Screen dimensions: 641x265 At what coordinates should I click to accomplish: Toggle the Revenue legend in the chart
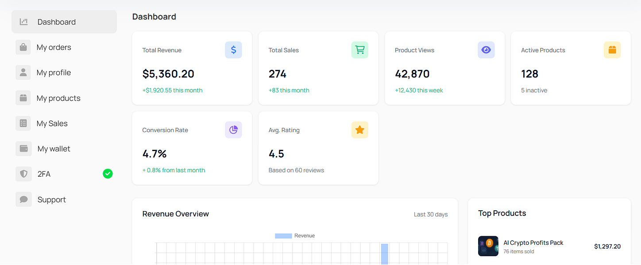[295, 236]
